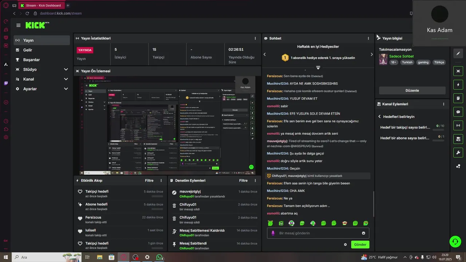Click the chat bubble icon in right toolbar
This screenshot has width=466, height=262.
(458, 112)
